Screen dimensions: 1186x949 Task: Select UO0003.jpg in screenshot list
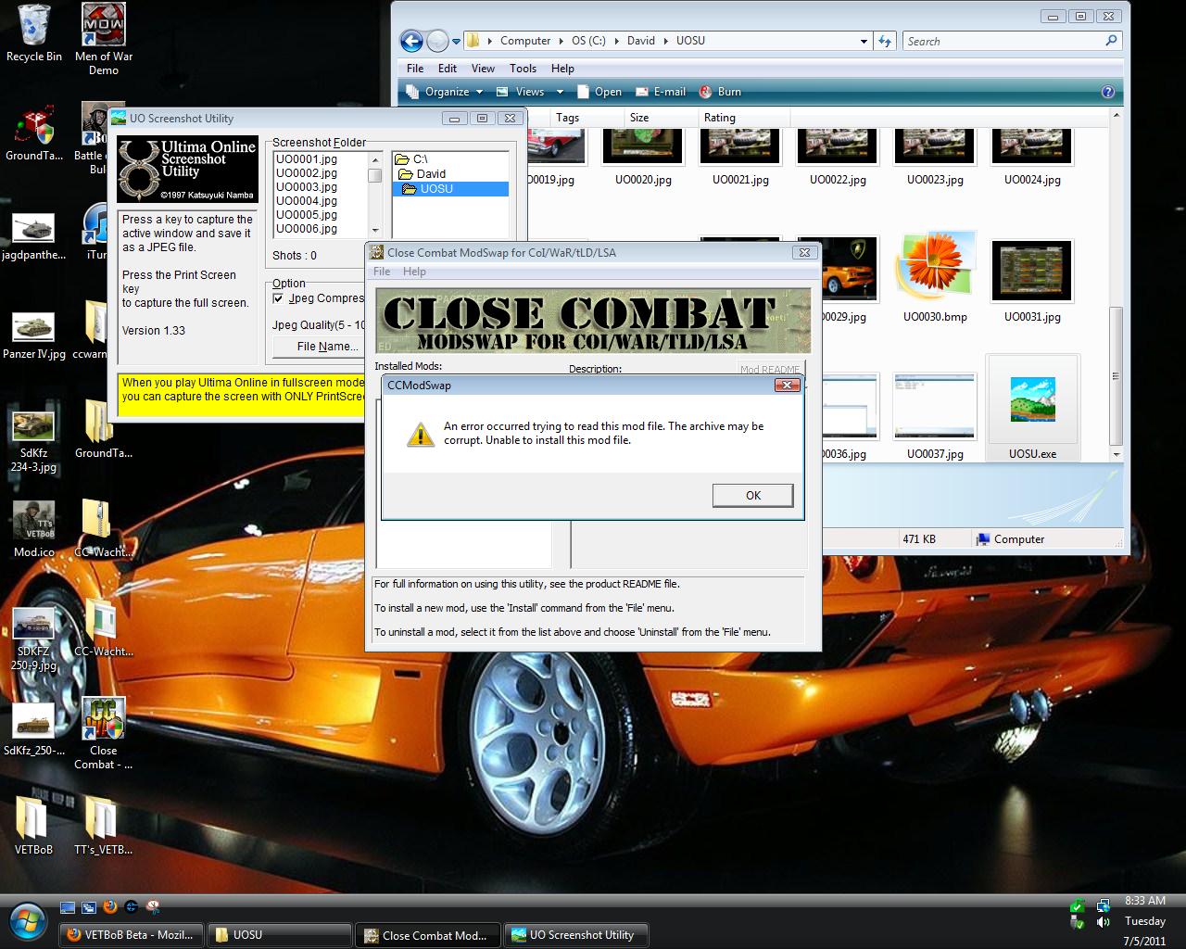point(307,187)
